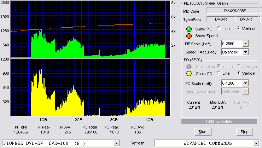Click the second DVD-R book field
Viewport: 262px width, 148px height.
(248, 19)
